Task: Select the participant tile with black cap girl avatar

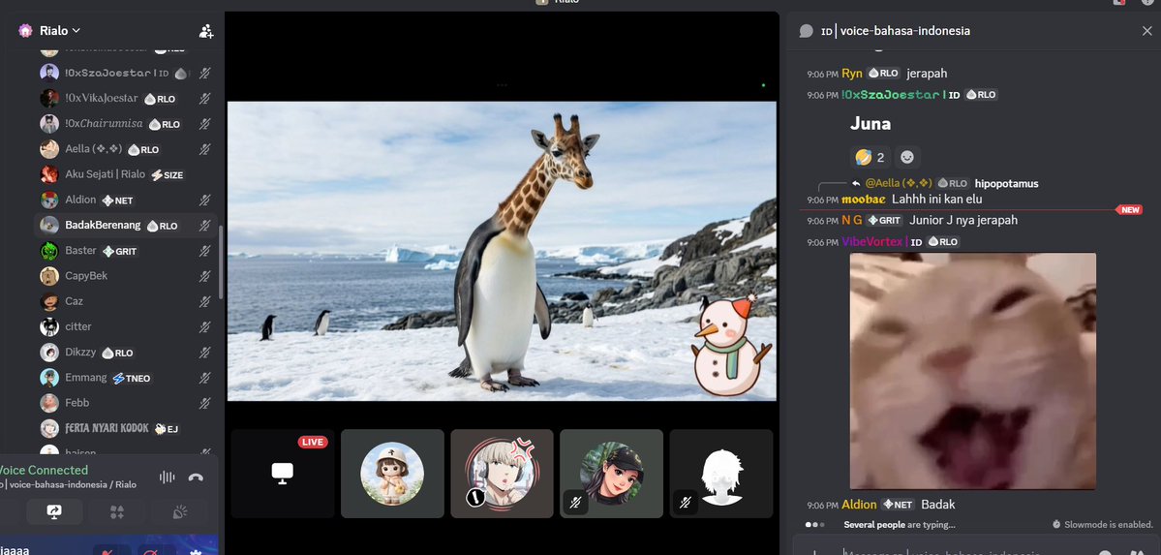Action: coord(611,474)
